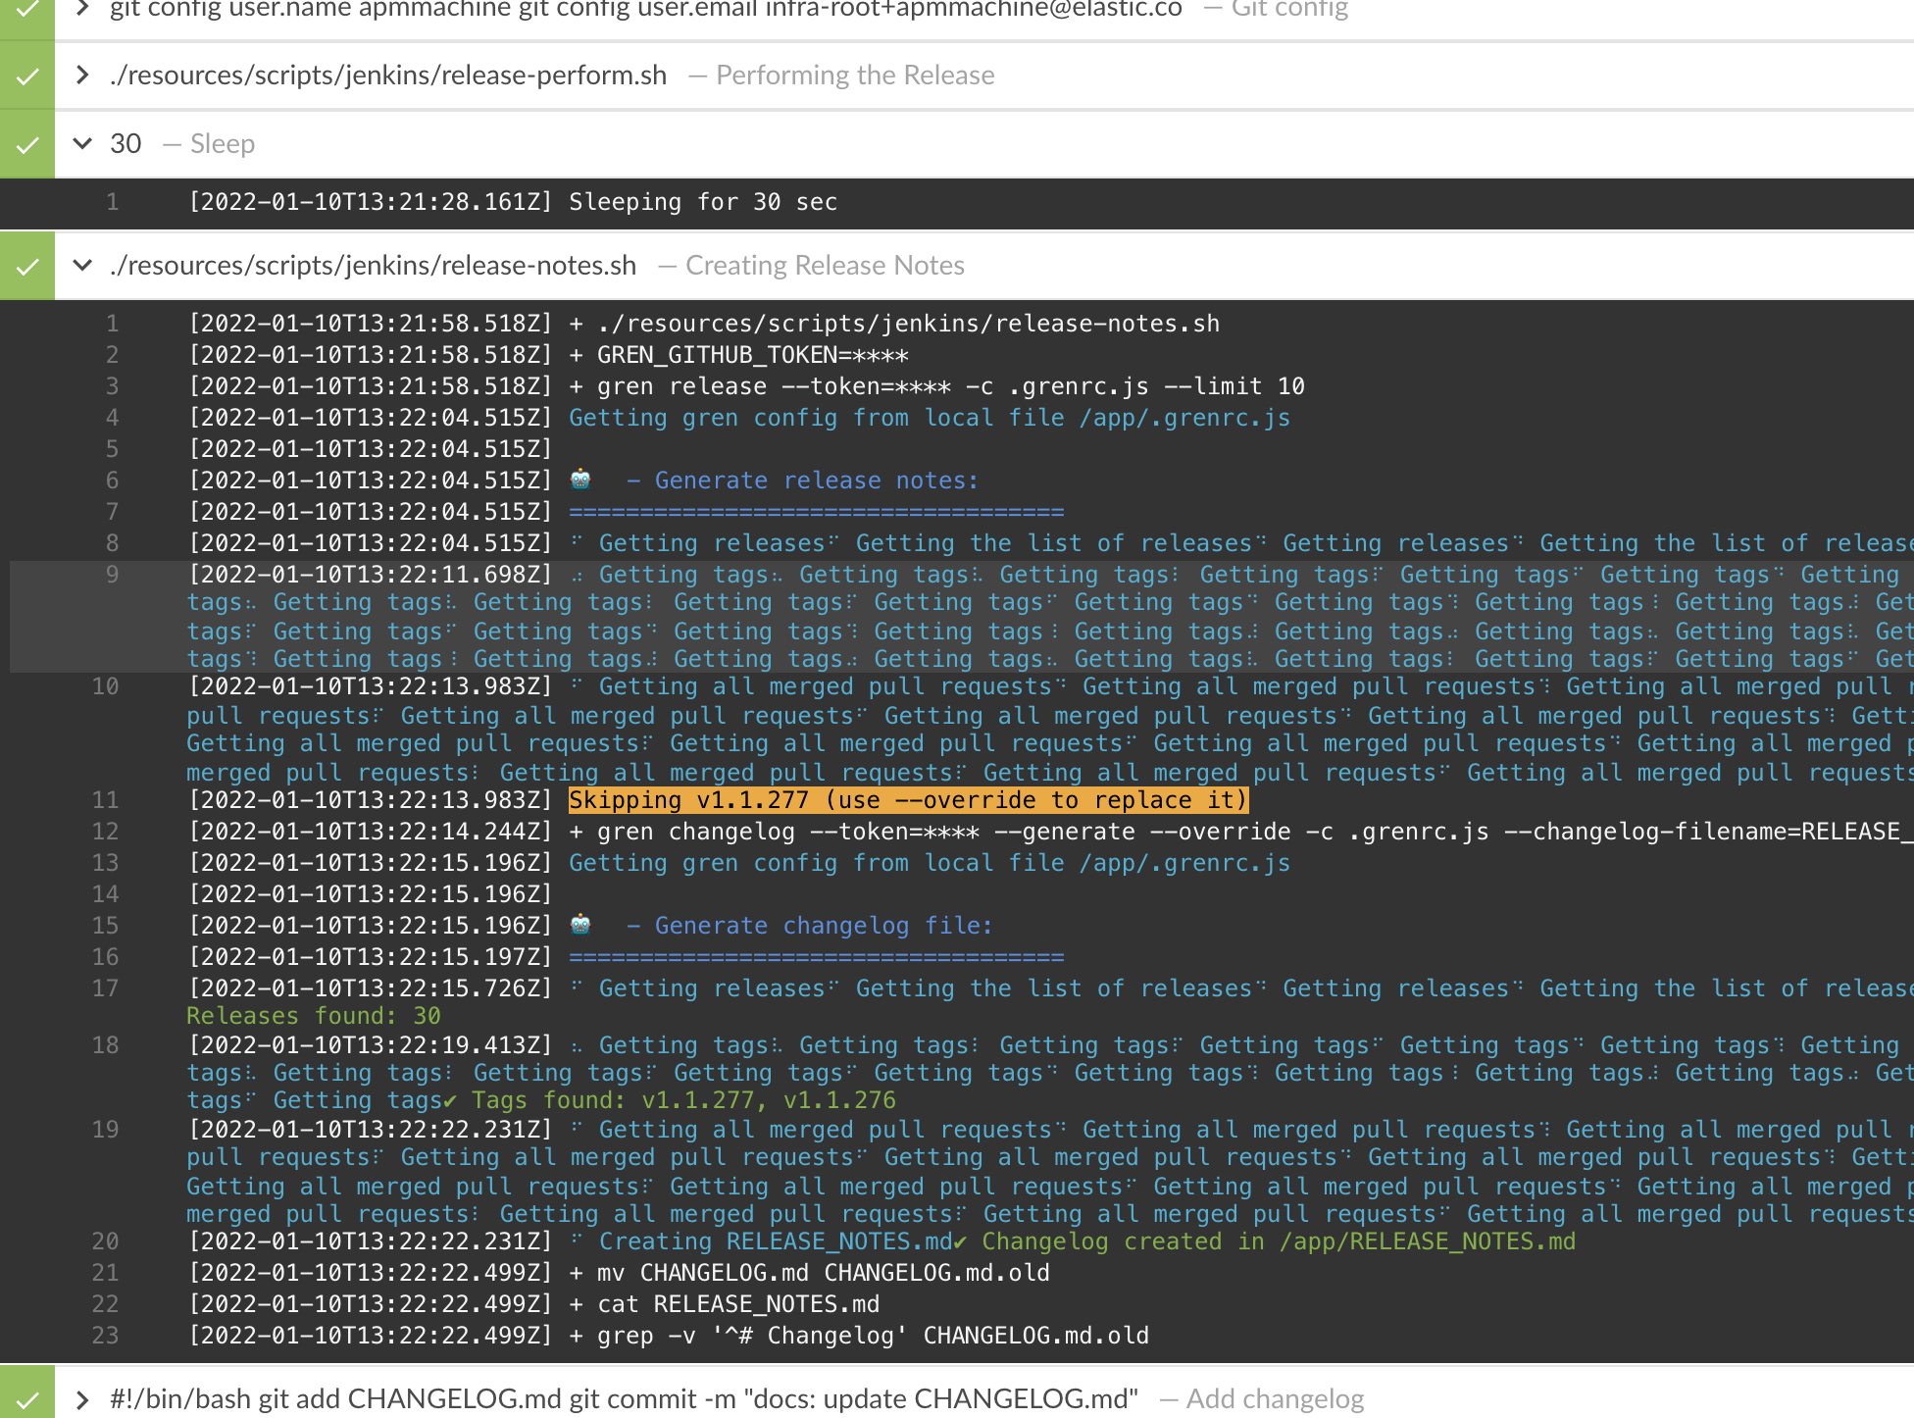Click the success checkmark for Creating Release Notes step
The height and width of the screenshot is (1418, 1914).
[26, 265]
